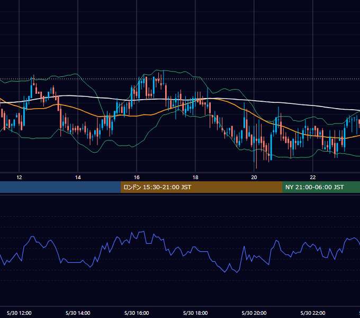The width and height of the screenshot is (360, 318).
Task: Click the 5/30 12:00 time label
Action: [x=19, y=313]
